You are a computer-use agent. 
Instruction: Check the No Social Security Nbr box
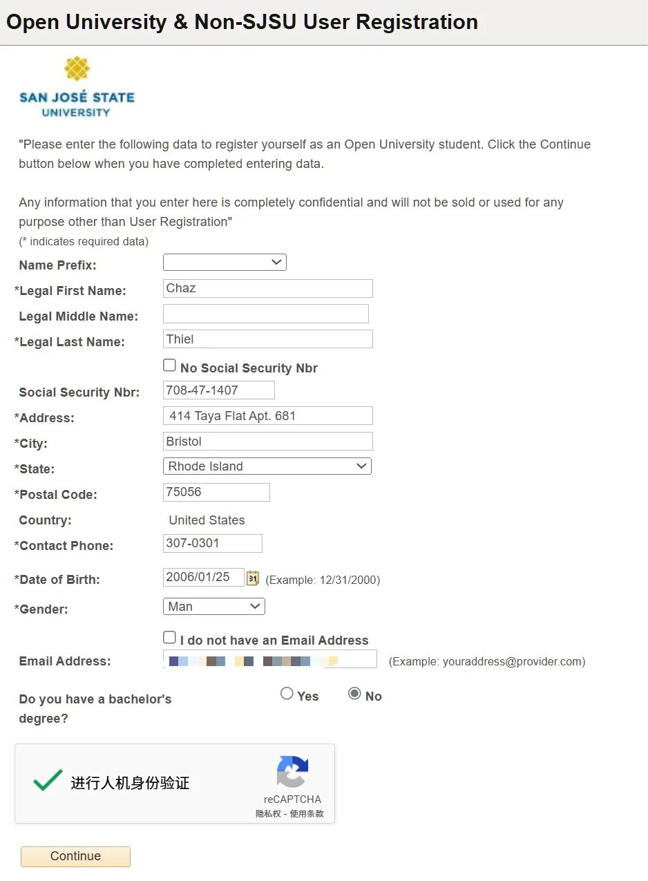pyautogui.click(x=169, y=366)
